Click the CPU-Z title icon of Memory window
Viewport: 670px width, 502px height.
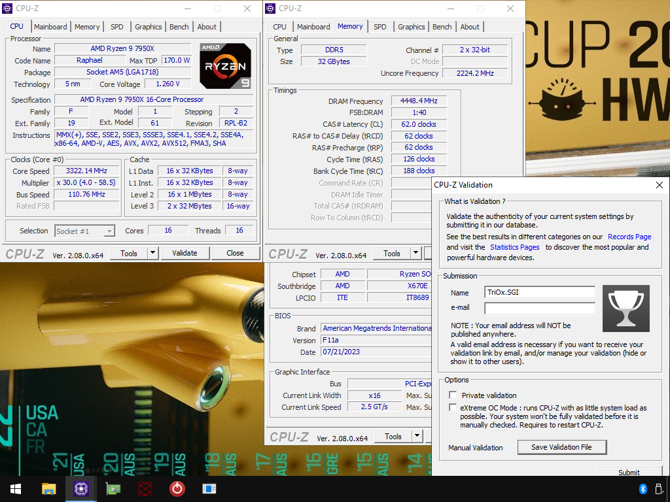(270, 8)
